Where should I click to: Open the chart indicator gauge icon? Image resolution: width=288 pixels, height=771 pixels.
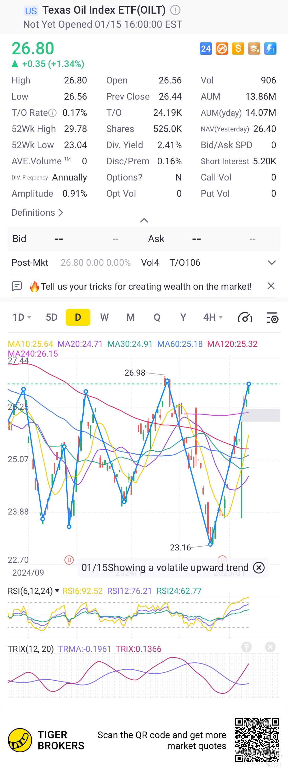(x=245, y=317)
